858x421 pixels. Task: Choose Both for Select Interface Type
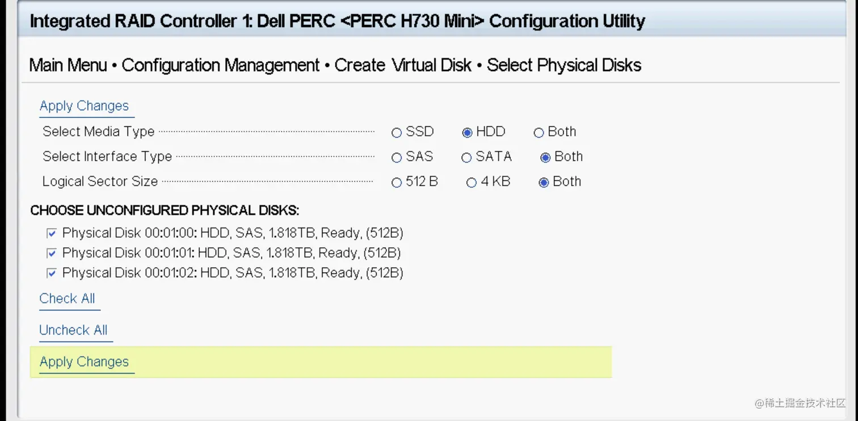545,158
